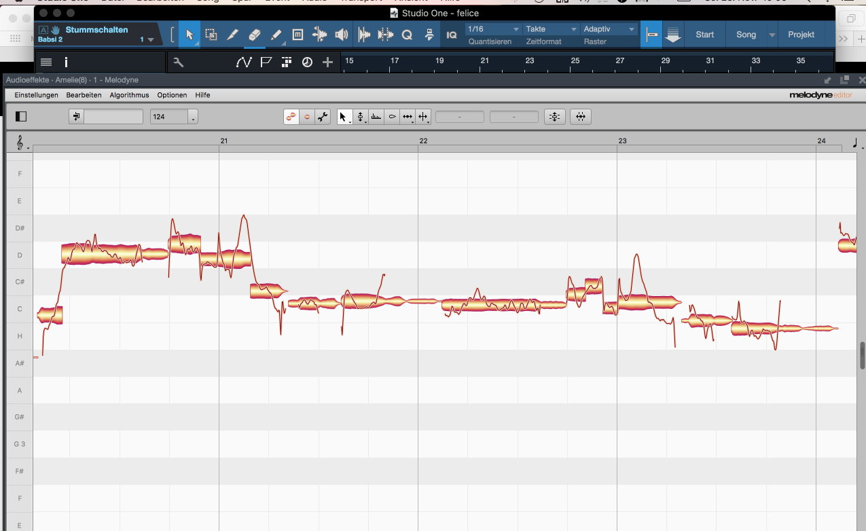Image resolution: width=866 pixels, height=531 pixels.
Task: Expand the Babsi 2 track selector arrow
Action: 151,40
